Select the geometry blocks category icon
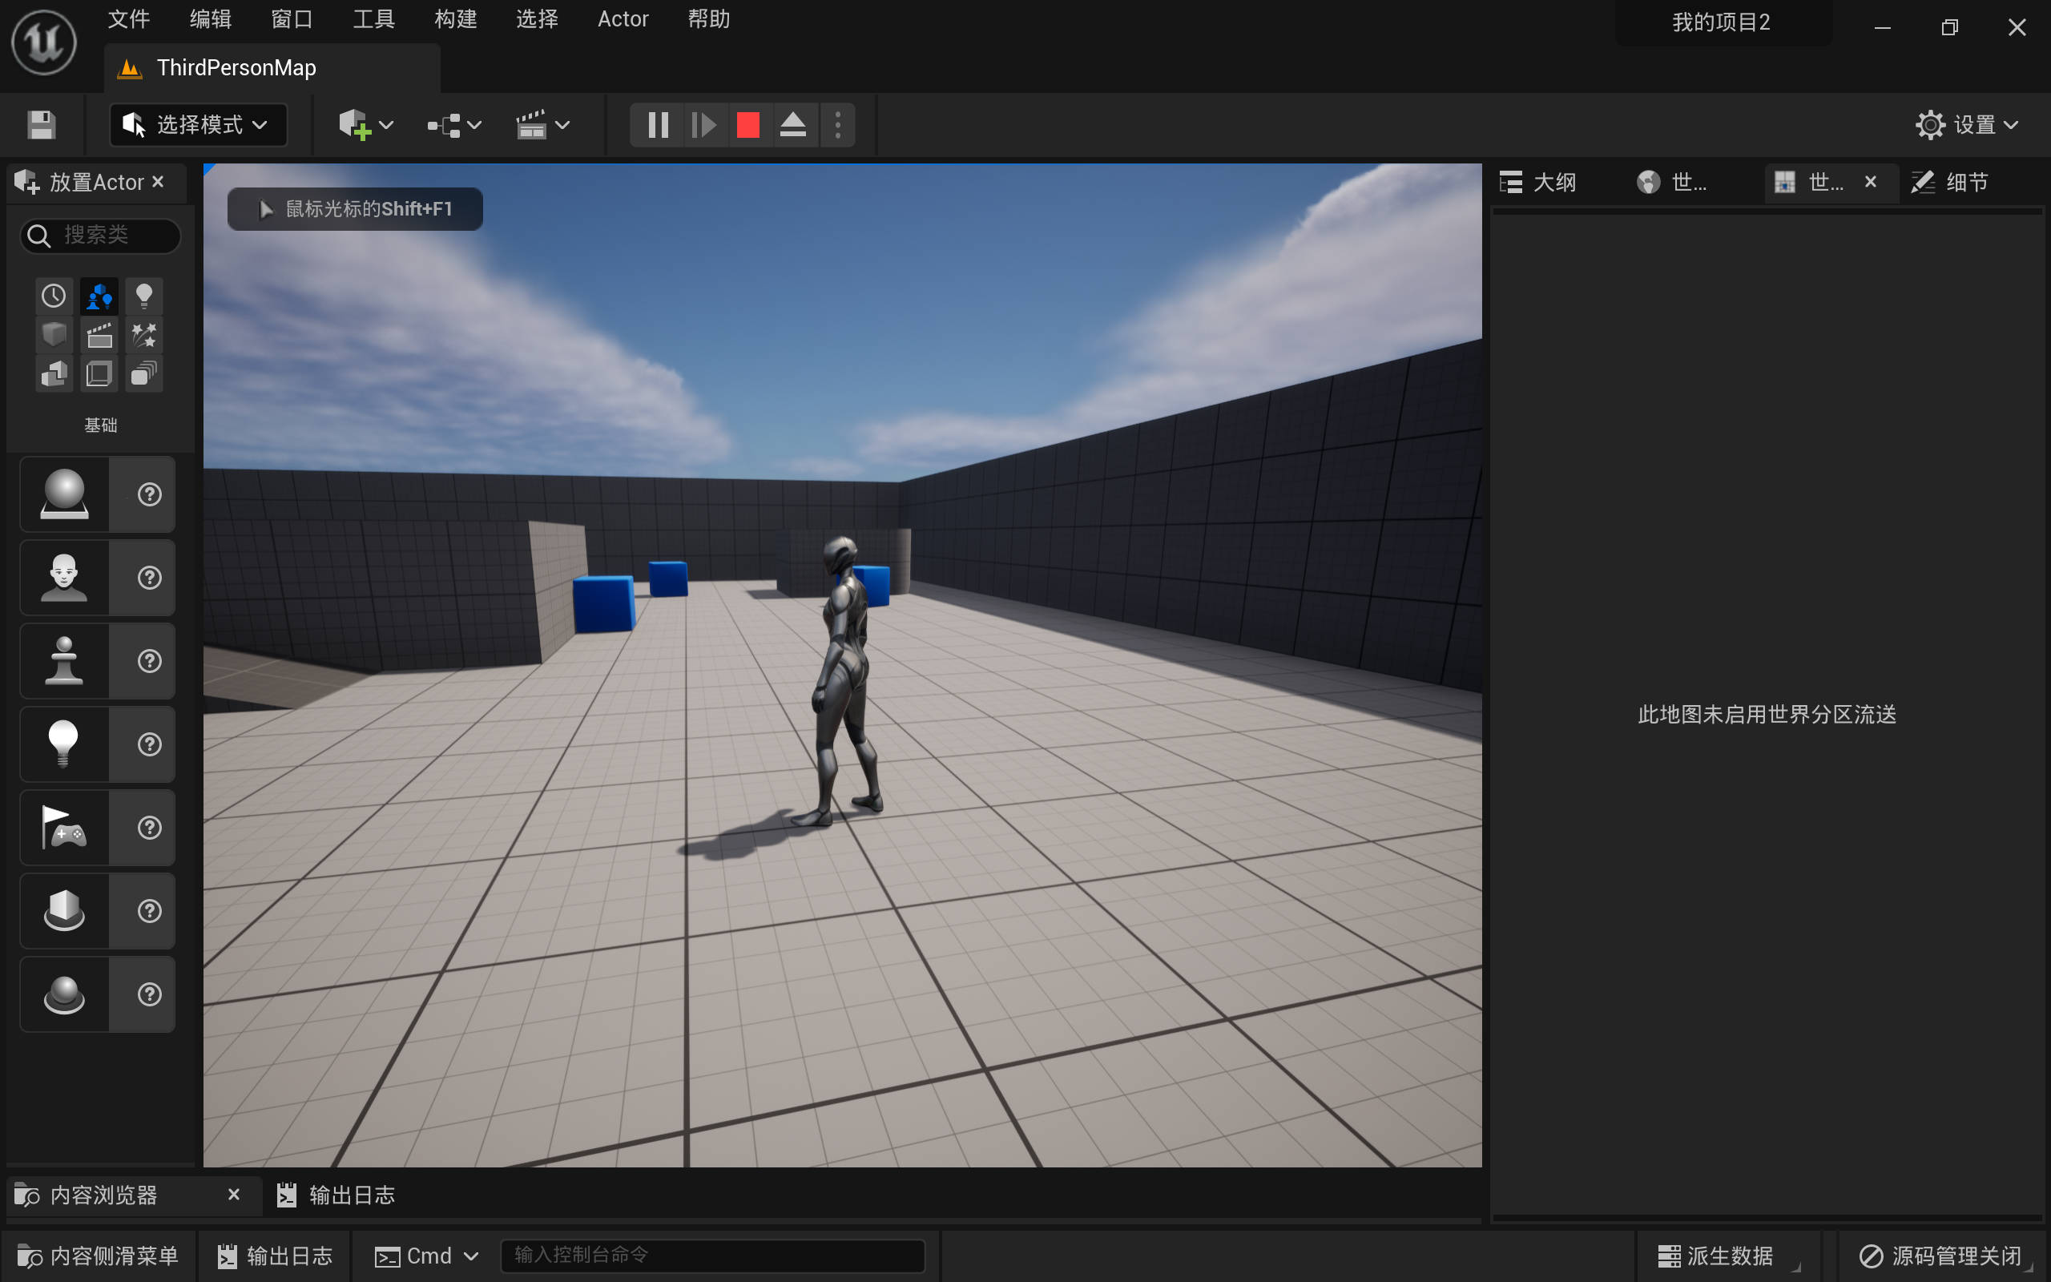The width and height of the screenshot is (2051, 1282). coord(54,374)
